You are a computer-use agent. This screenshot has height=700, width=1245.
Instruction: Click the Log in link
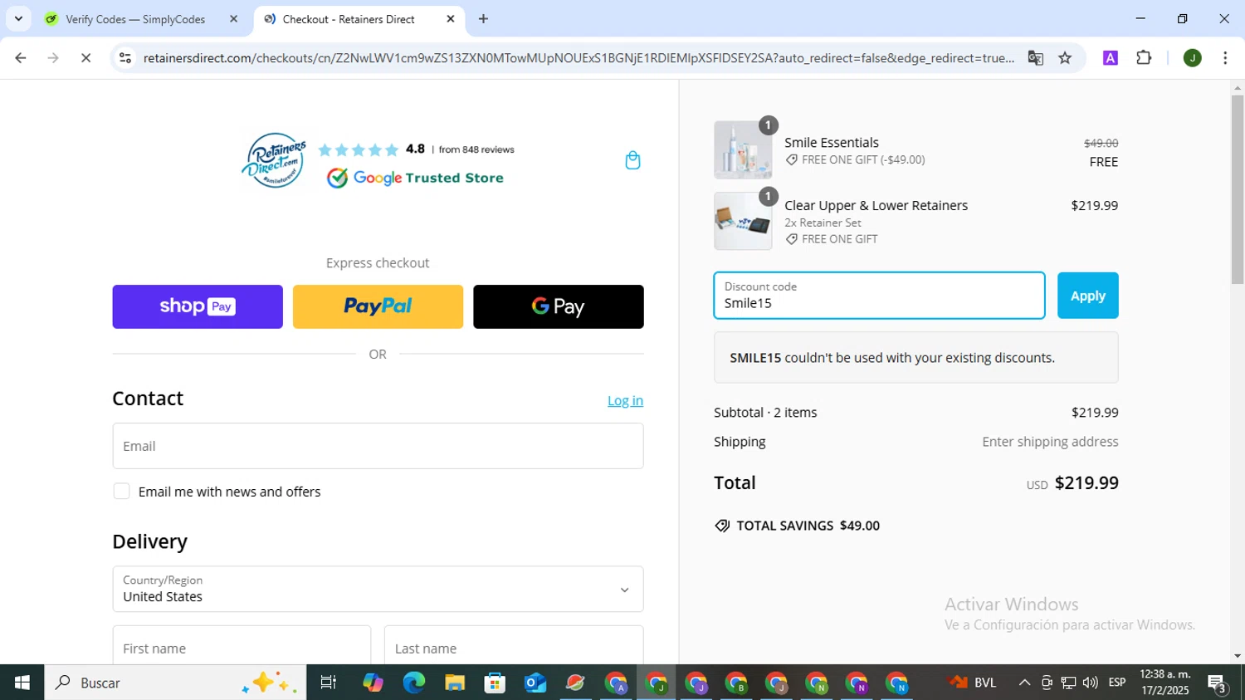[625, 400]
